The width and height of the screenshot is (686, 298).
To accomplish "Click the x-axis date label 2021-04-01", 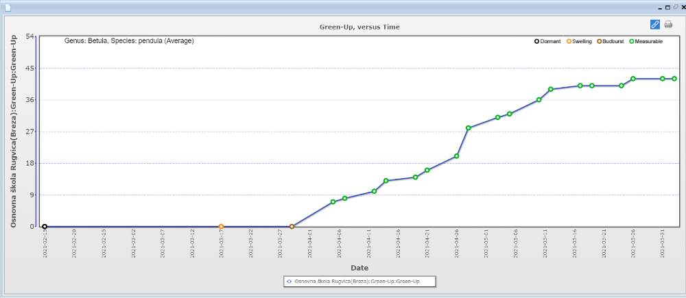I will (309, 243).
